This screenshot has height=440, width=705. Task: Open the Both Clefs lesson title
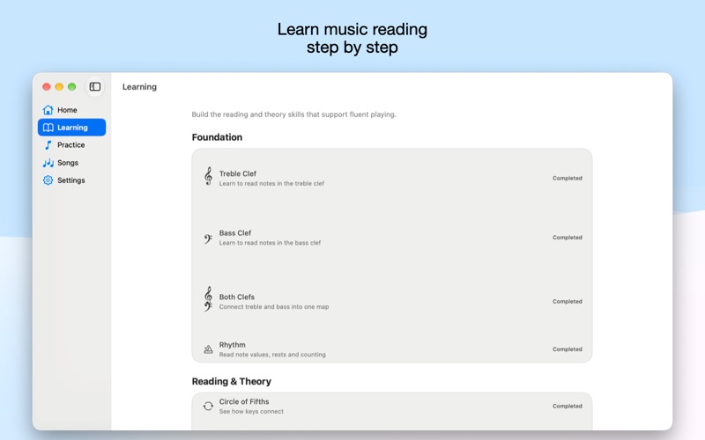(x=237, y=297)
